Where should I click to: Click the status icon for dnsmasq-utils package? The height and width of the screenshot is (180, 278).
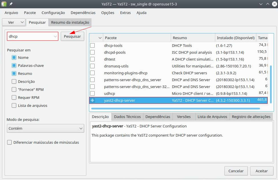(92, 66)
